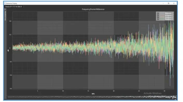This screenshot has height=102, width=183.
Task: Click the Reference_4 color line swatch
Action: pos(162,19)
